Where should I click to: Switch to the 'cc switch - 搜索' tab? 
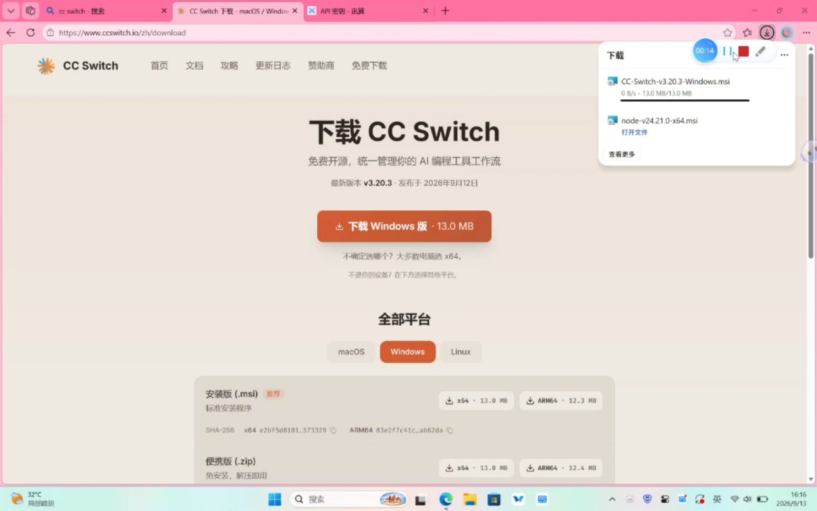tap(105, 11)
